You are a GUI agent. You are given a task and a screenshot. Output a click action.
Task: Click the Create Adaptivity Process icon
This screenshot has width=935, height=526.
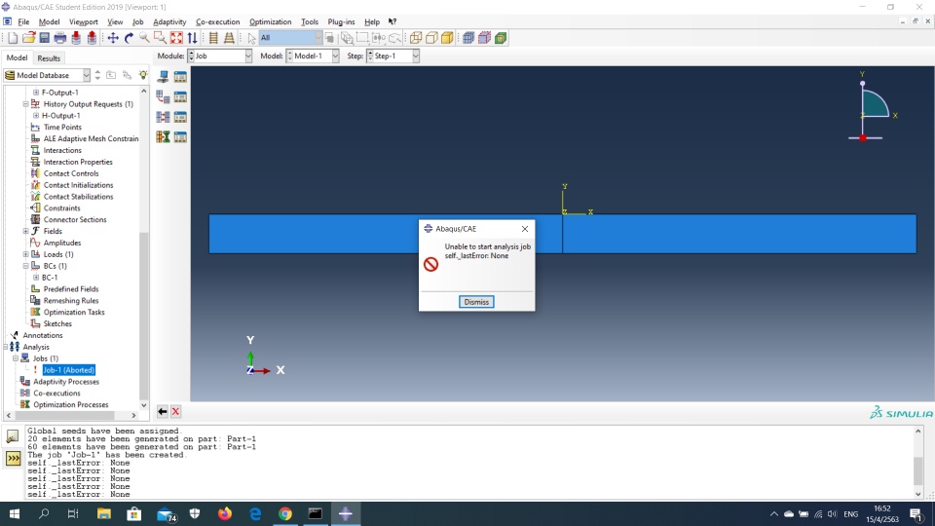coord(163,96)
